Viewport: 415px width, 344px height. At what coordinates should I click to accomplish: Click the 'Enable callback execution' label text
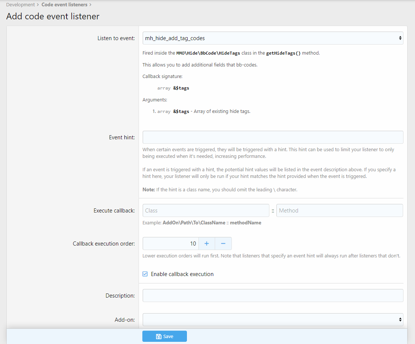182,274
